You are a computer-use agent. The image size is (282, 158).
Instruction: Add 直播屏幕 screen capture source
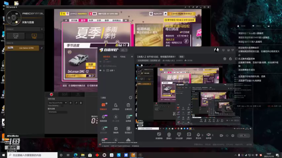click(x=159, y=136)
